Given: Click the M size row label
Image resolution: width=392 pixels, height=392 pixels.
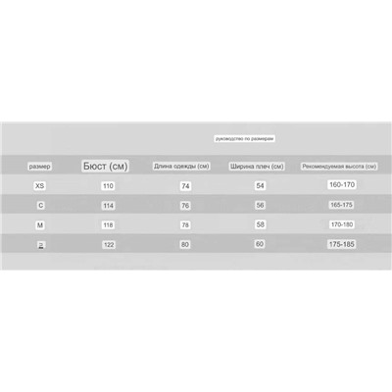Looking at the screenshot, I should (x=40, y=225).
